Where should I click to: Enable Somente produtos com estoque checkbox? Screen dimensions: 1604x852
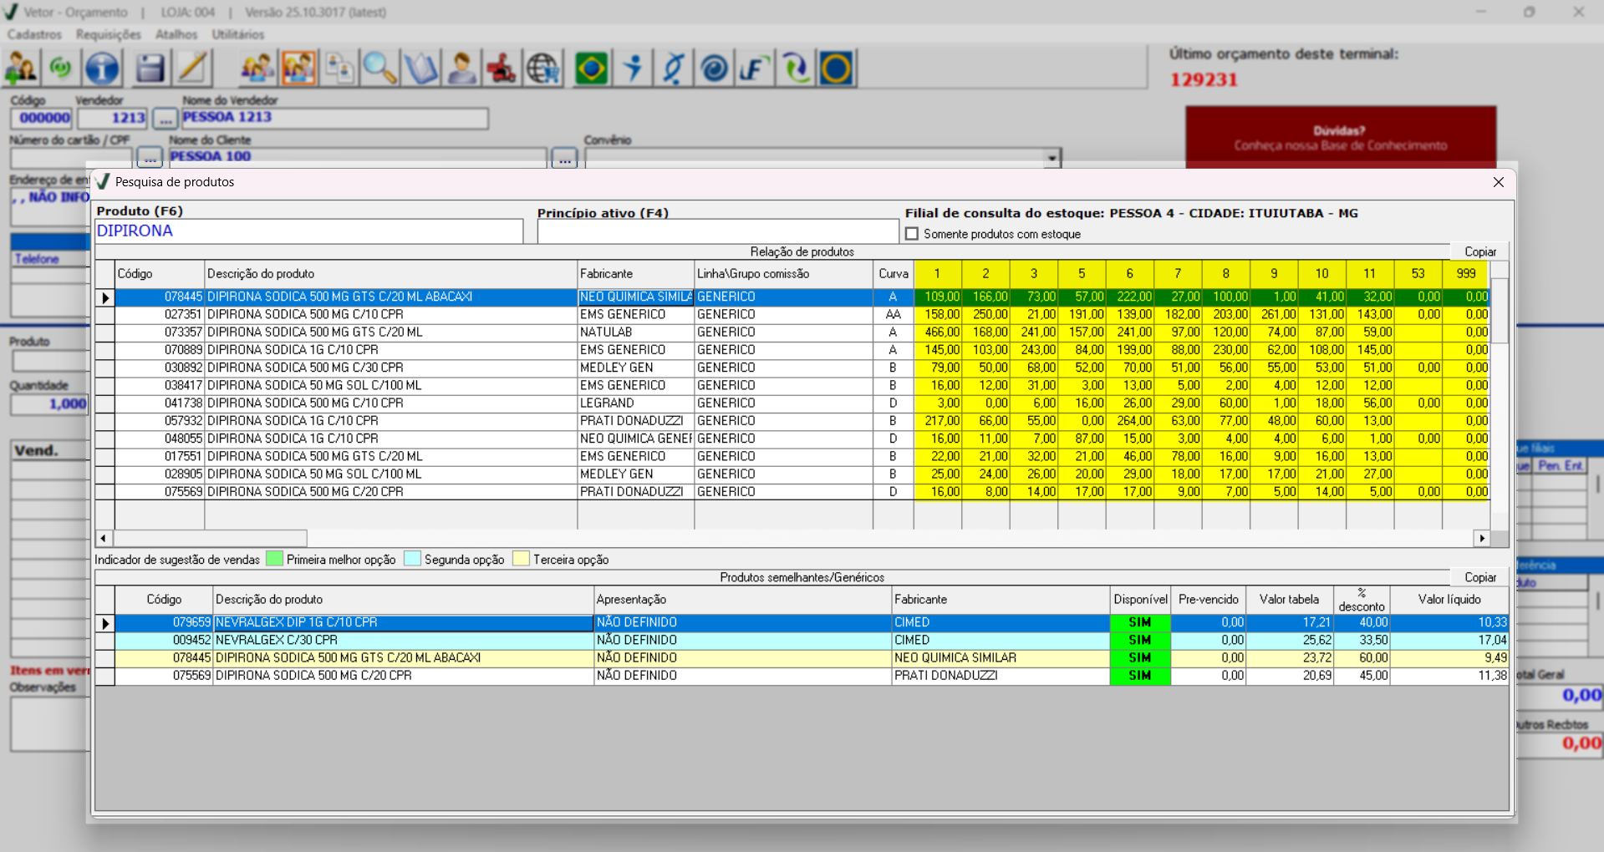point(912,234)
